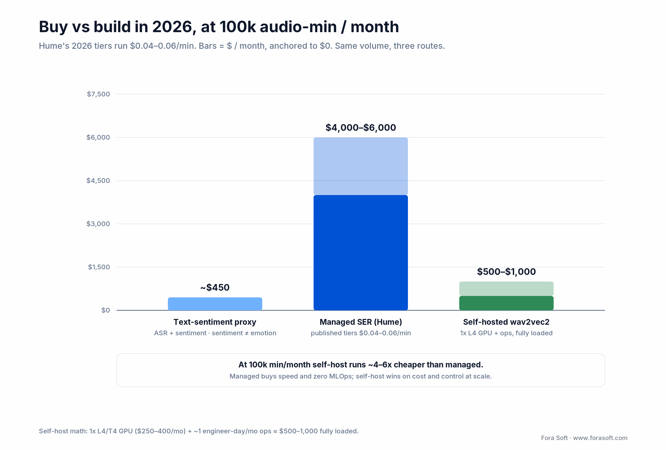Select the subtitle about Hume's 2026 tiers
Screen dimensions: 666x450
click(242, 46)
